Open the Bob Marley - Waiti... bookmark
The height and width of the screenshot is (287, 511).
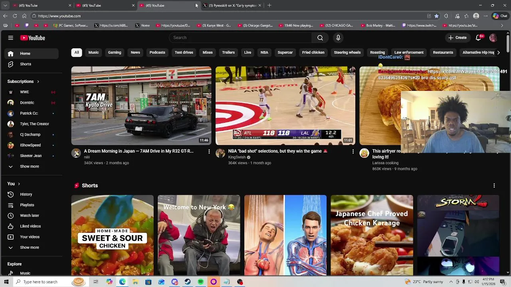click(x=377, y=26)
